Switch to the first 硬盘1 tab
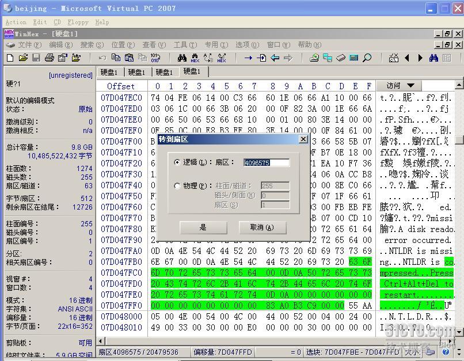The width and height of the screenshot is (464, 361). click(109, 72)
